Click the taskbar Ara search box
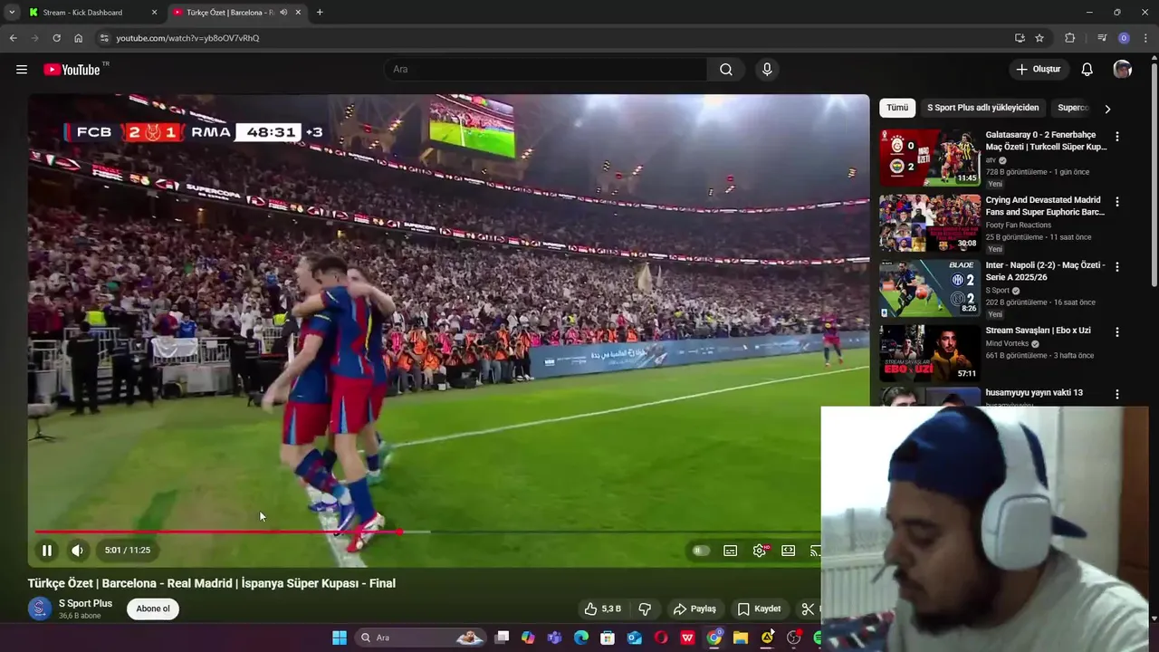The height and width of the screenshot is (652, 1159). point(420,638)
